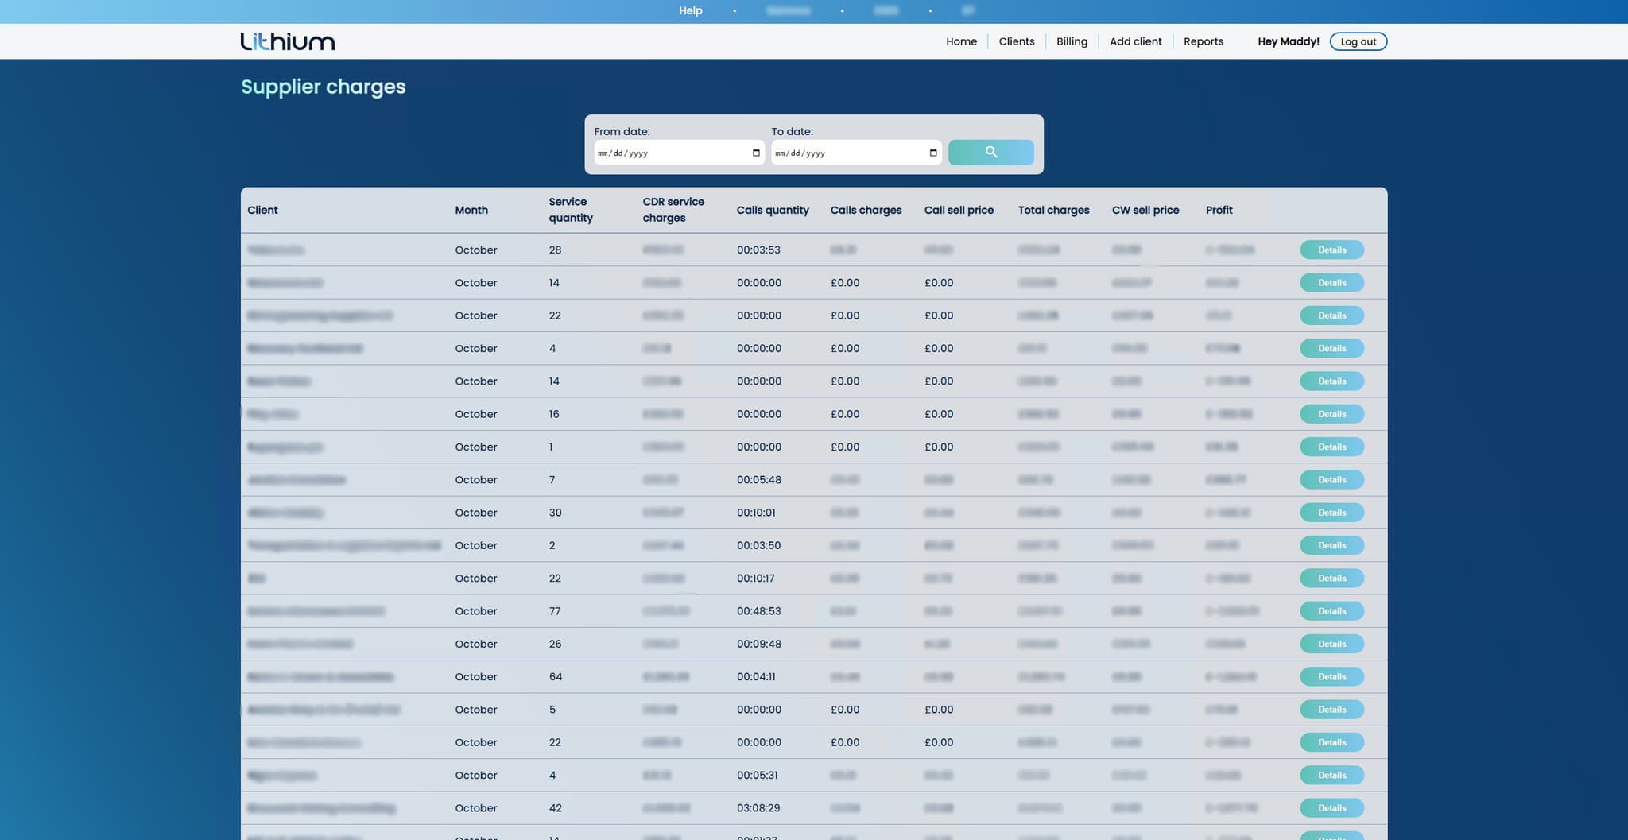Open Details for row with service quantity 77

click(1331, 611)
